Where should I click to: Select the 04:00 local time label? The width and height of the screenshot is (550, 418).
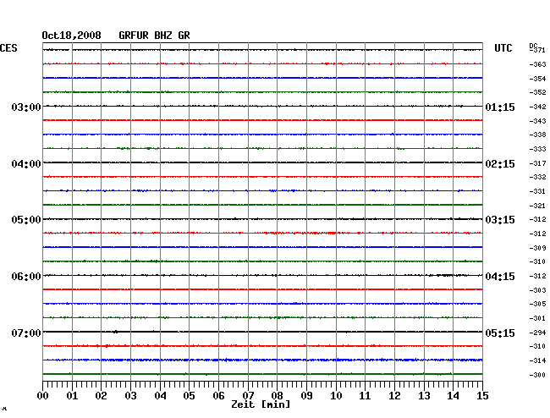26,164
